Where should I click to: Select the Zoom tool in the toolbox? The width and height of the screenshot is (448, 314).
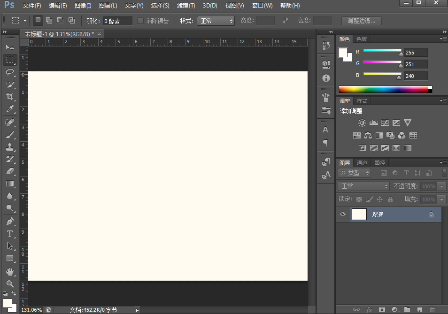pos(10,283)
